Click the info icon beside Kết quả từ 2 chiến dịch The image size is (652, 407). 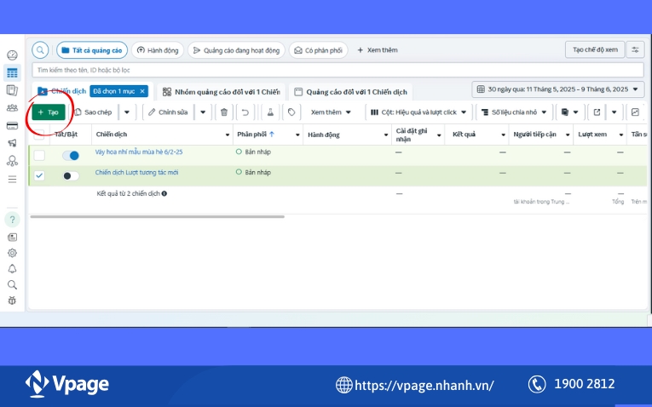click(164, 193)
